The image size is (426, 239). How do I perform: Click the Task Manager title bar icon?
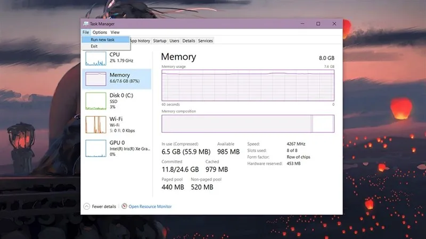tap(86, 24)
